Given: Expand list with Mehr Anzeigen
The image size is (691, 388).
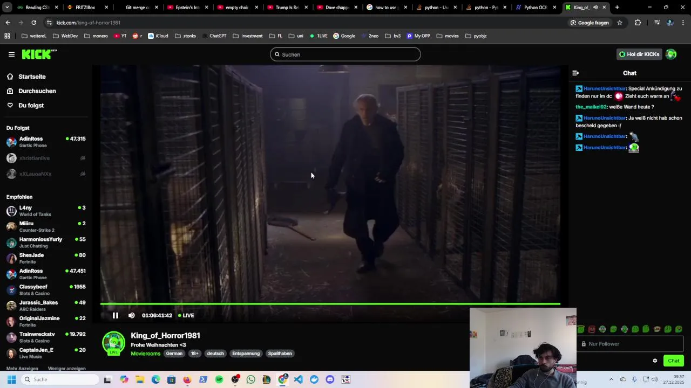Looking at the screenshot, I should (22, 369).
